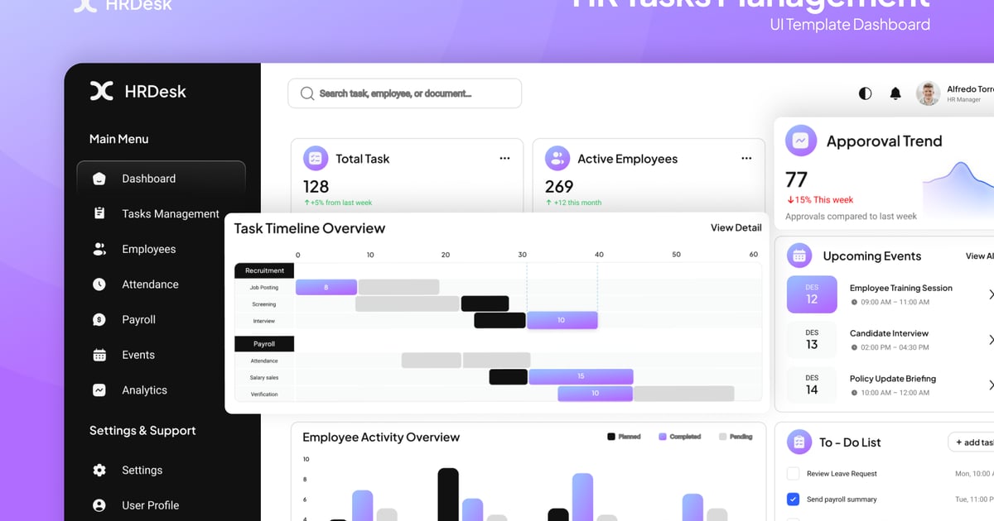
Task: Click the Active Employees value 269
Action: coord(559,186)
